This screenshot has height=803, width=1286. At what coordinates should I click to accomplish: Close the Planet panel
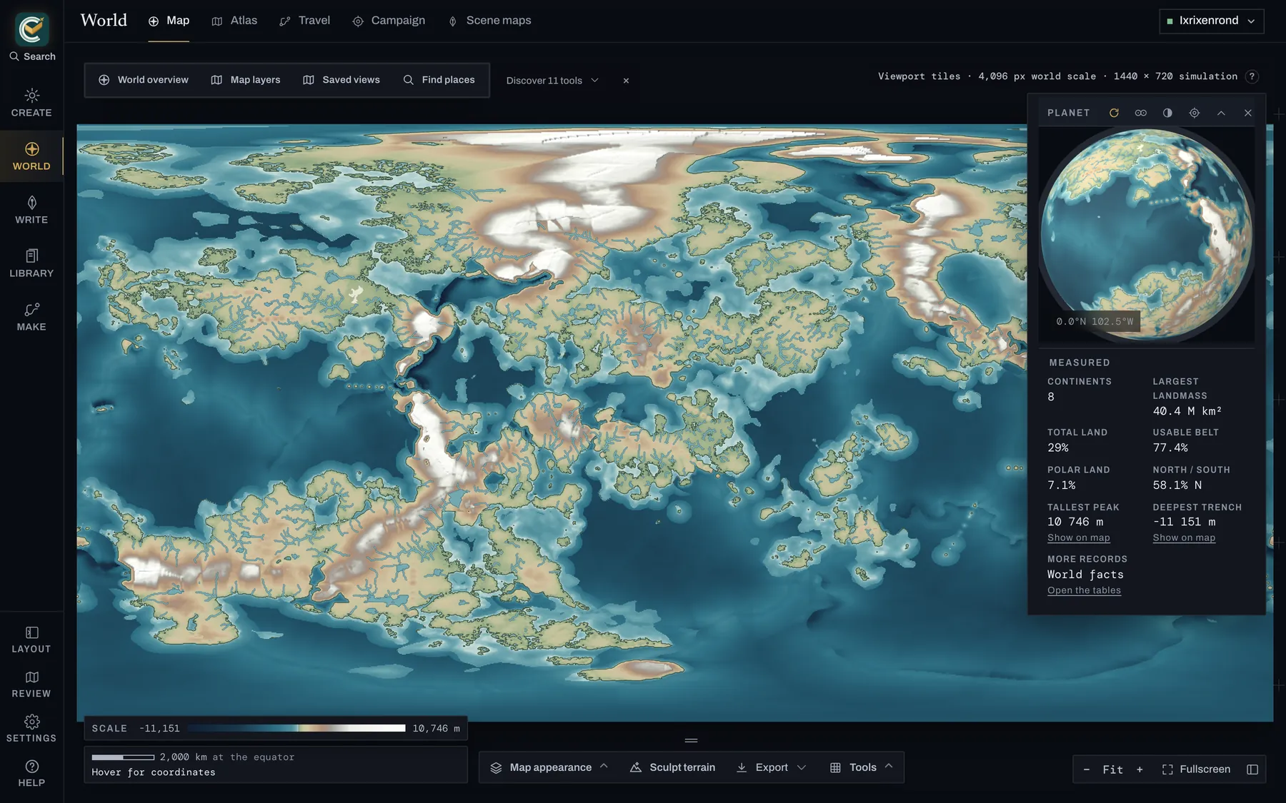1248,113
